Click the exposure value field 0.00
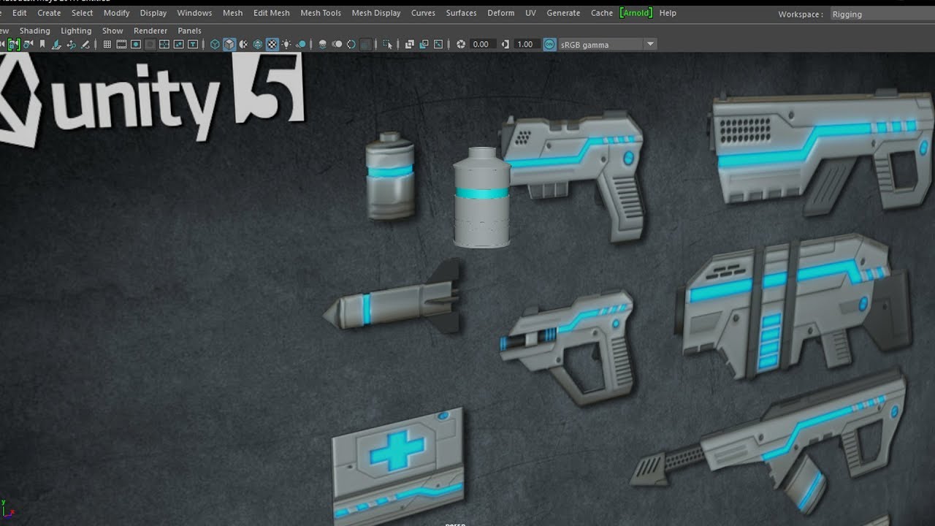The height and width of the screenshot is (526, 935). pos(484,45)
